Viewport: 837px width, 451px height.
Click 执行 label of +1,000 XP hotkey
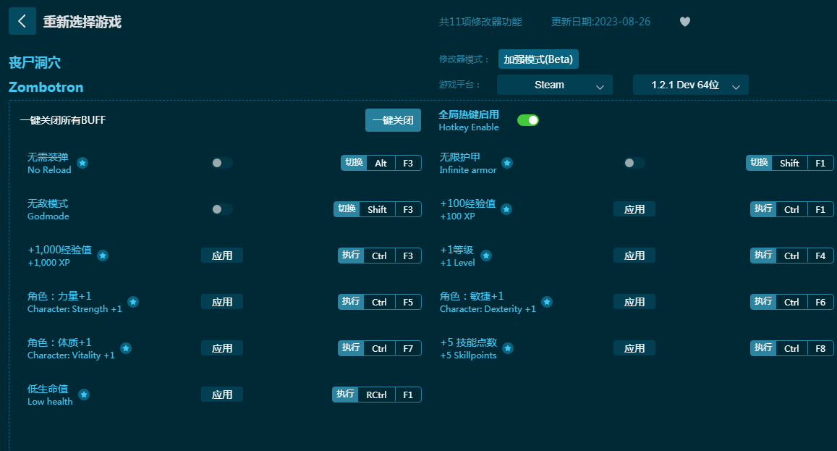tap(351, 256)
